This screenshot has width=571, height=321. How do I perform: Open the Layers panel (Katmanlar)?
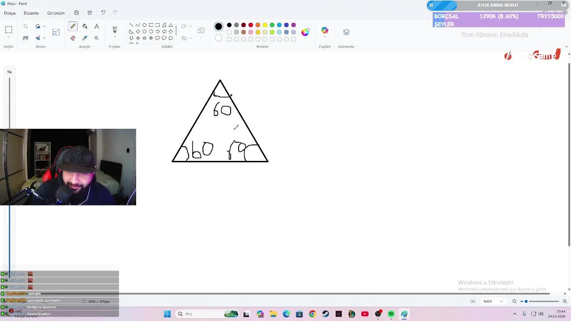(x=346, y=32)
